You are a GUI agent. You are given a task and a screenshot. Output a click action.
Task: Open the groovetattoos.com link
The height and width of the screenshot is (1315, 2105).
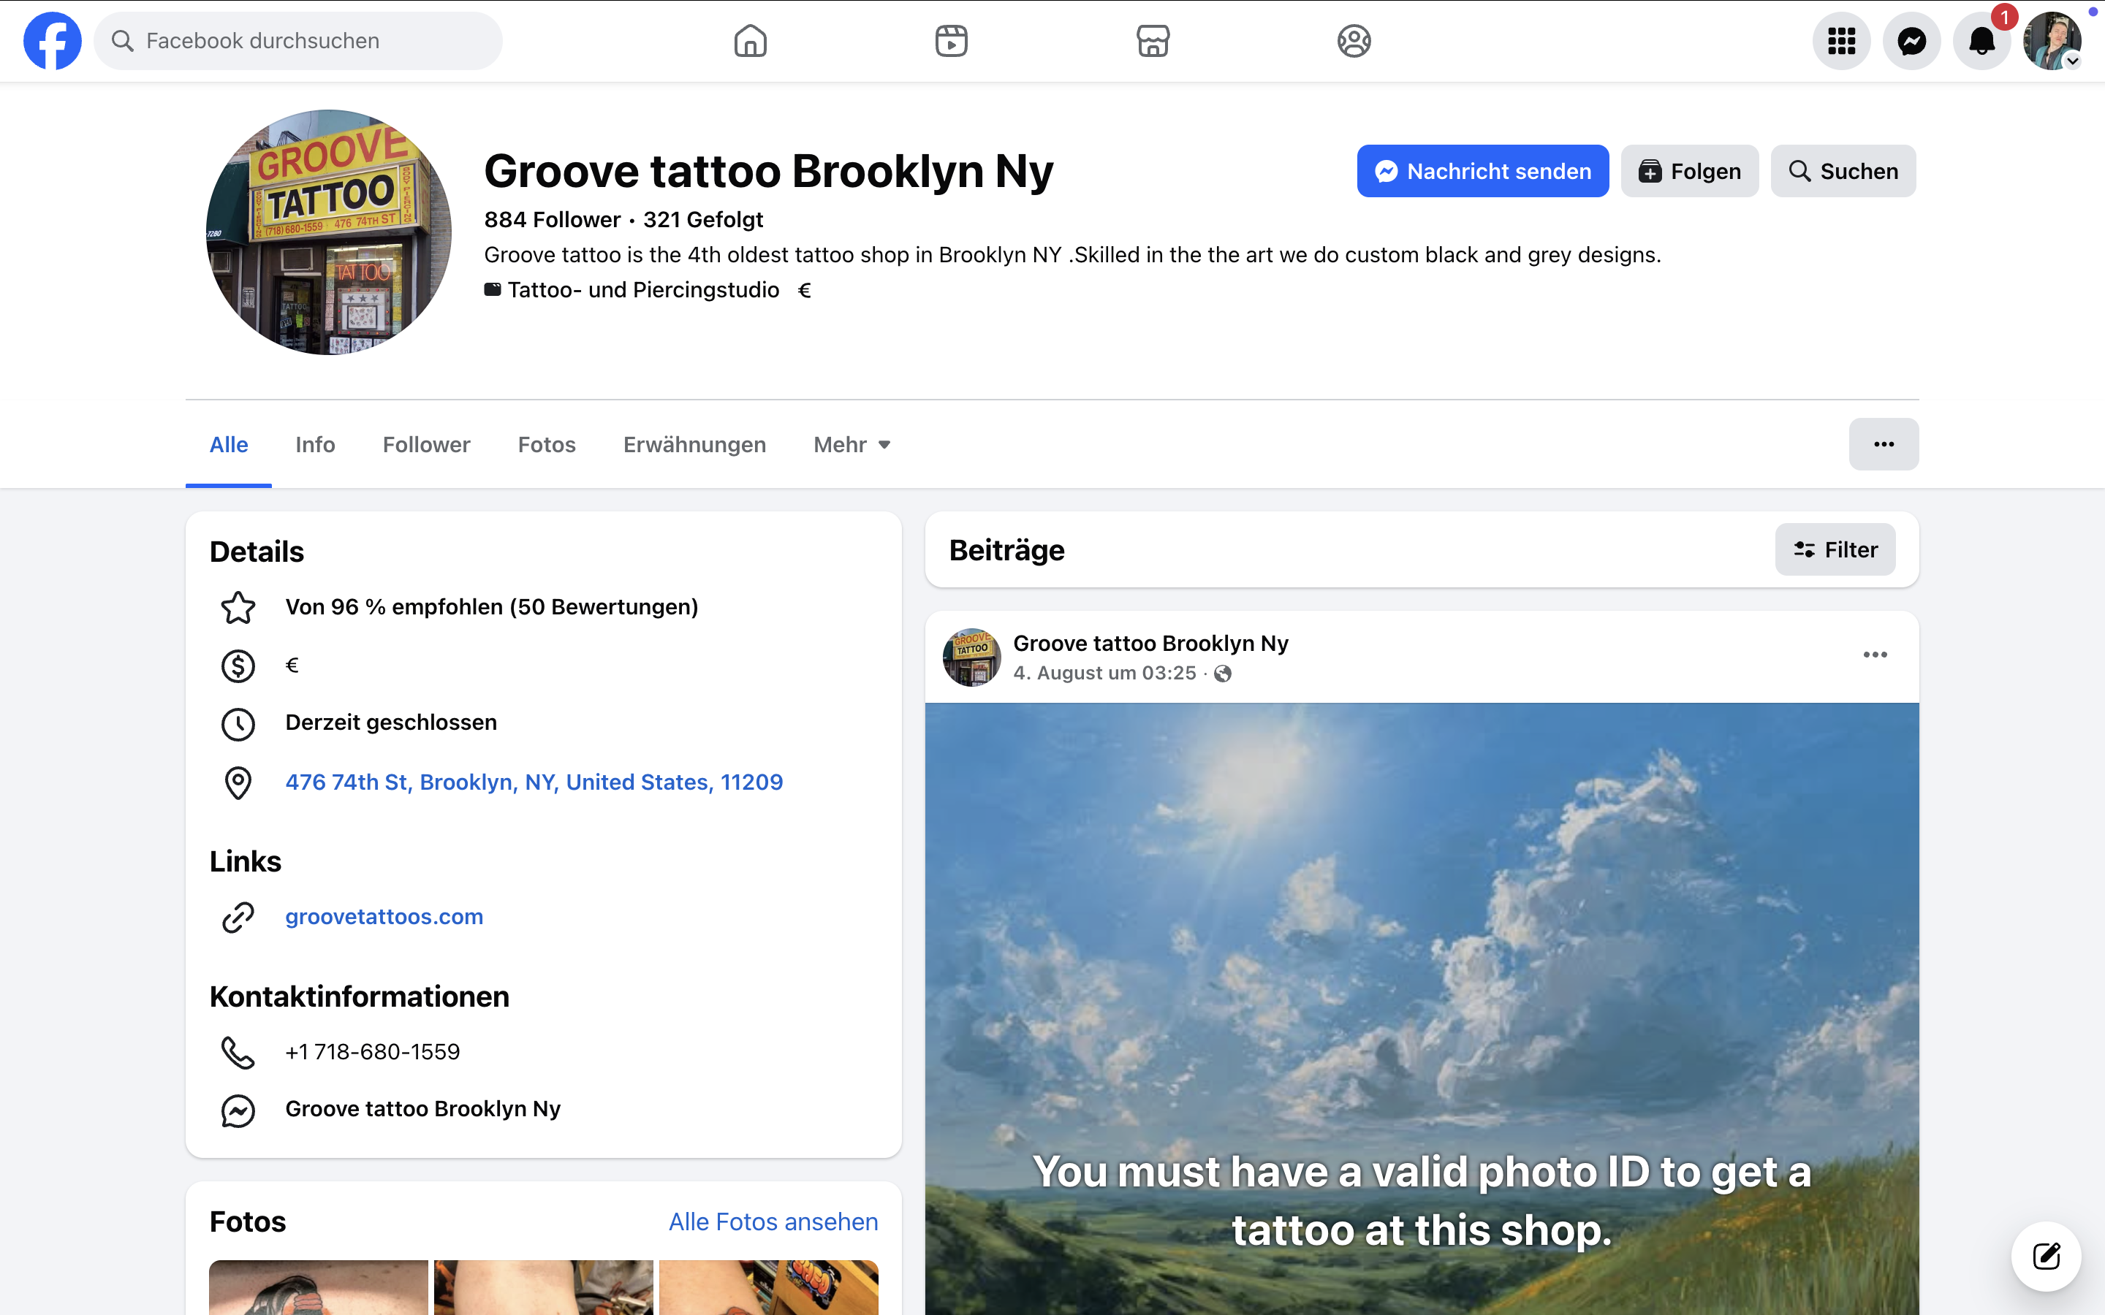tap(384, 917)
